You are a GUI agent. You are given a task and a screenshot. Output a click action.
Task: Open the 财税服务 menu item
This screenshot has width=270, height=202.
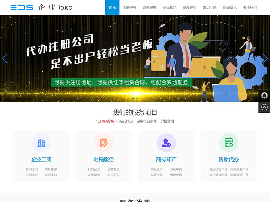coord(150,7)
